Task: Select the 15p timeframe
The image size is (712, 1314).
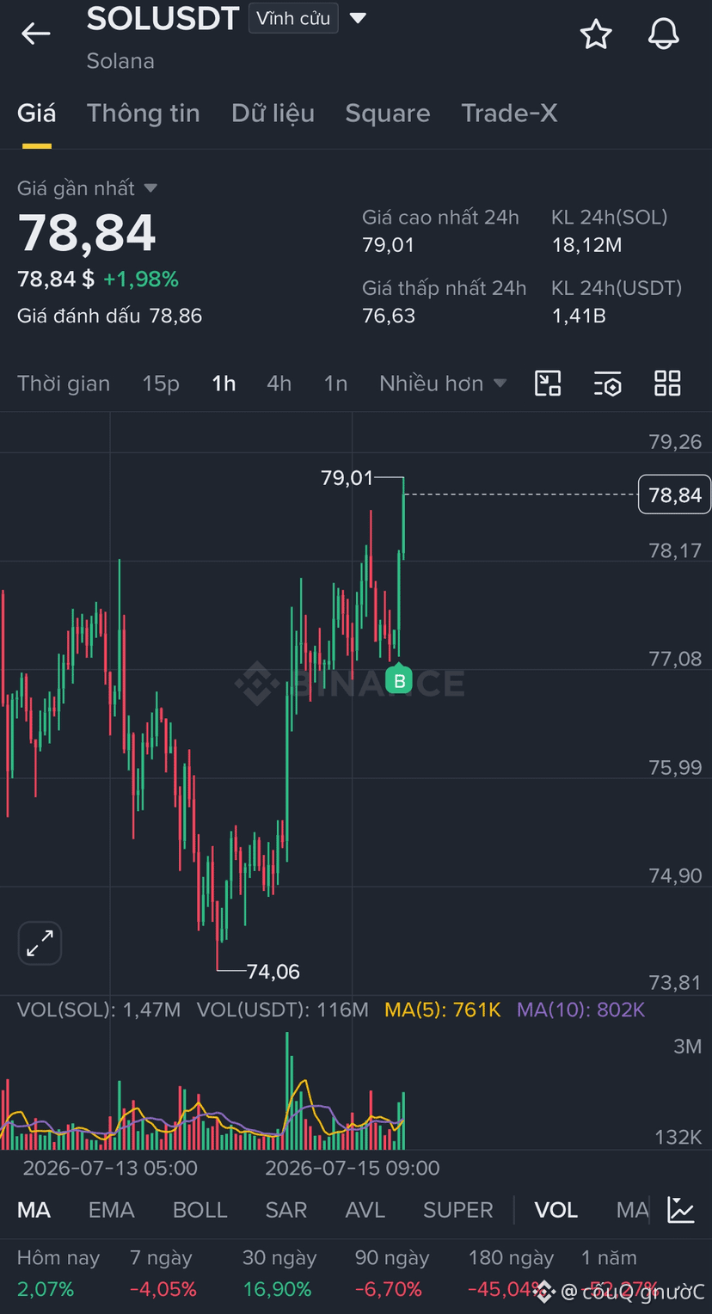Action: click(161, 384)
